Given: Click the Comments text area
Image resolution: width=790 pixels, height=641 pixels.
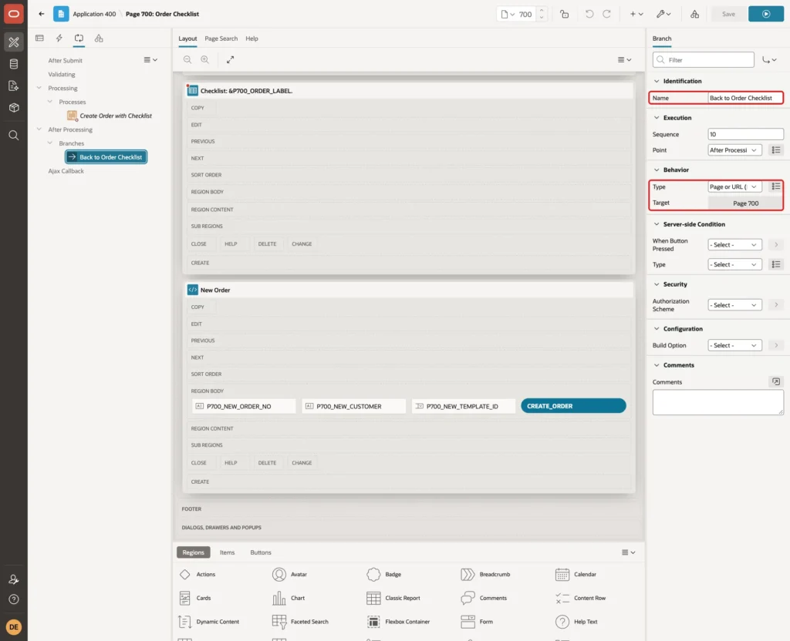Looking at the screenshot, I should (718, 402).
